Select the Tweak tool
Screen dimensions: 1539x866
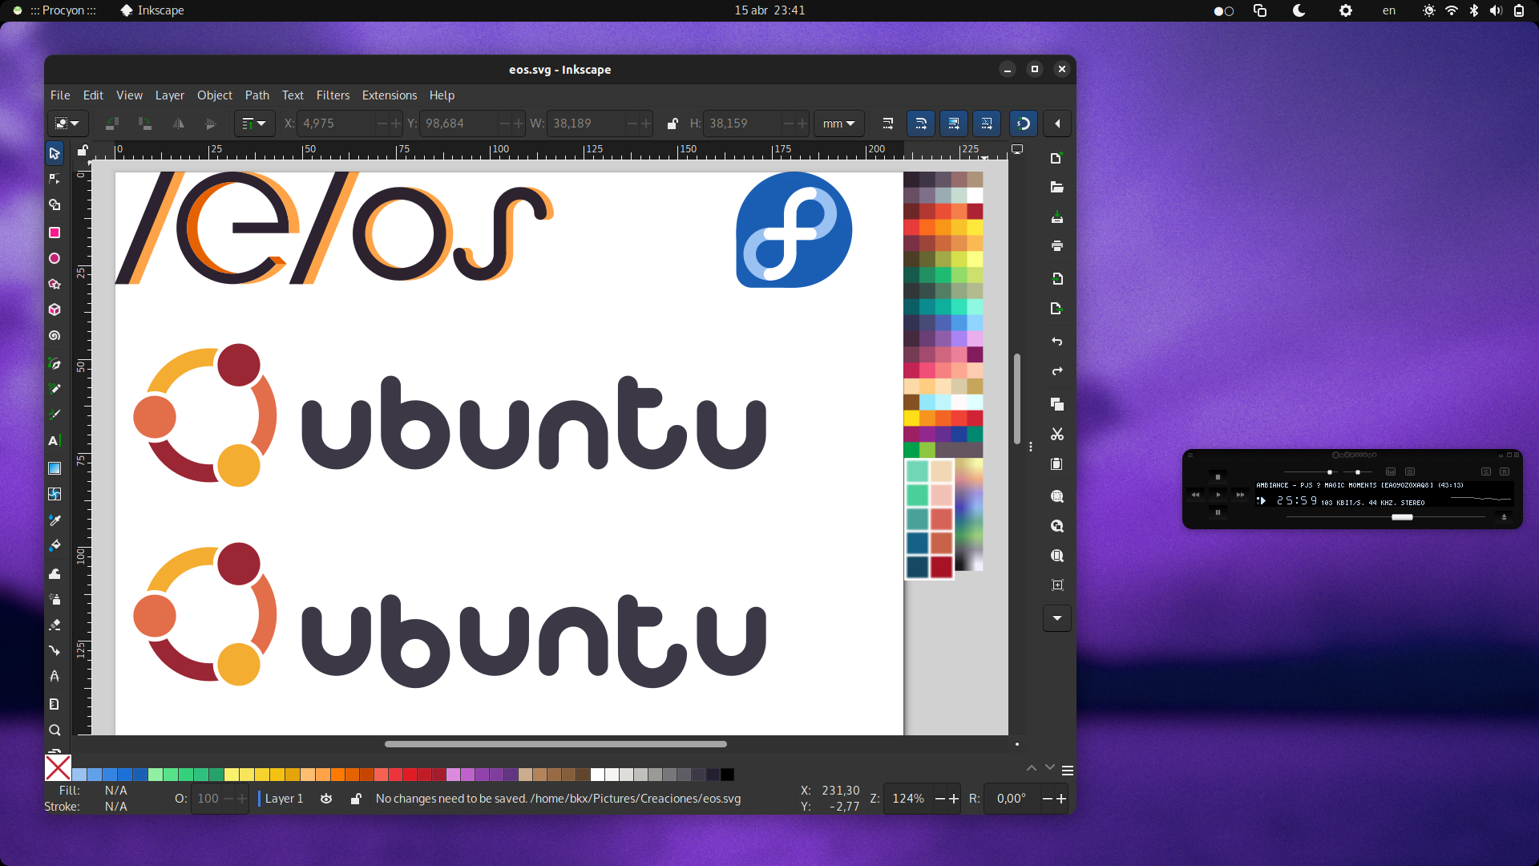55,573
